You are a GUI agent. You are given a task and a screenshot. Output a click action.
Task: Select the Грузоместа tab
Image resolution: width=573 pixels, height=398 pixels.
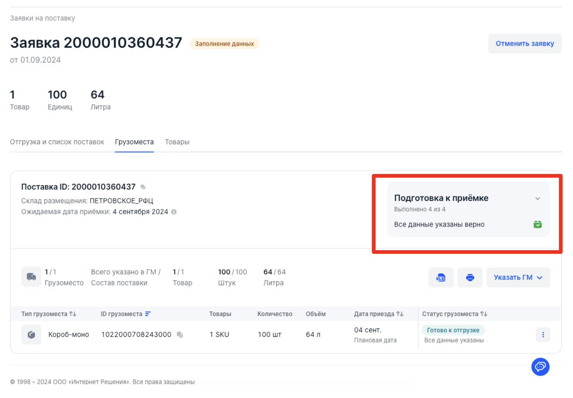[134, 142]
